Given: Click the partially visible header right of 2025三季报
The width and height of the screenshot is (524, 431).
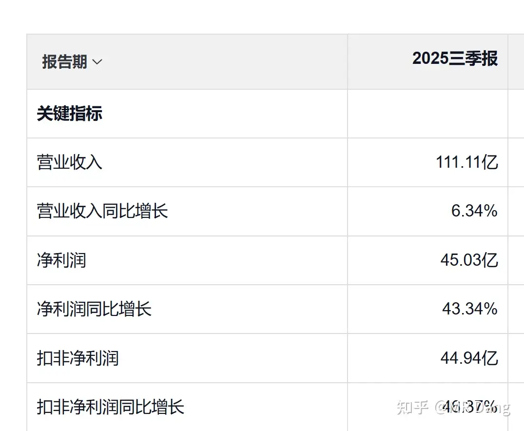Looking at the screenshot, I should click(516, 61).
